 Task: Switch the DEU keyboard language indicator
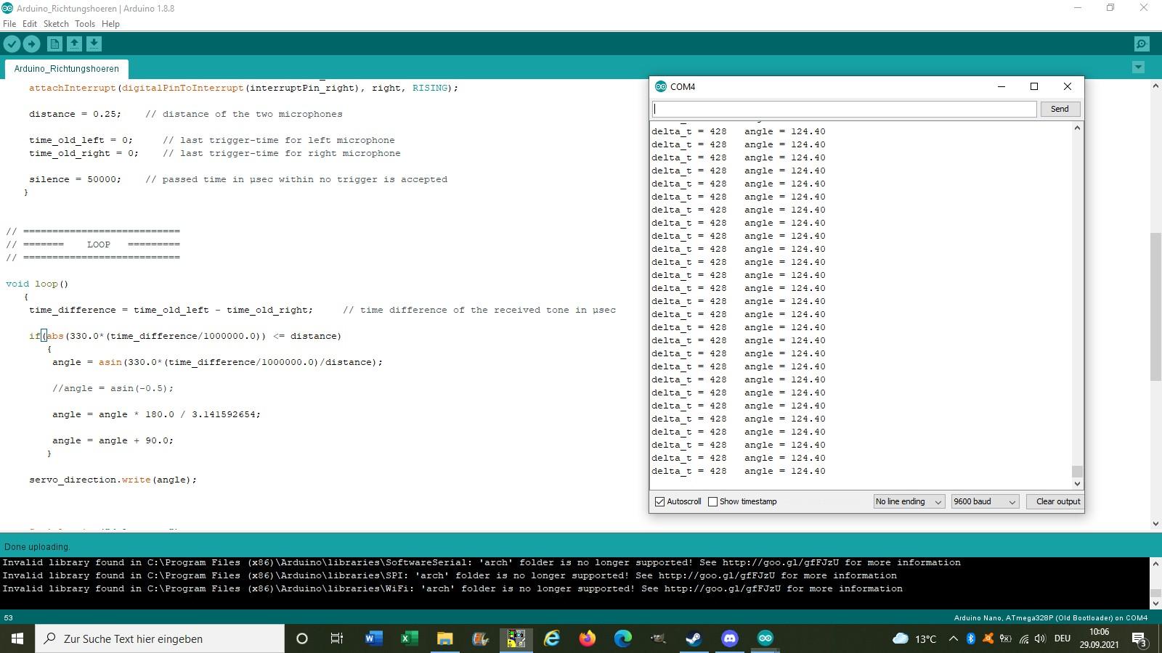[1063, 638]
